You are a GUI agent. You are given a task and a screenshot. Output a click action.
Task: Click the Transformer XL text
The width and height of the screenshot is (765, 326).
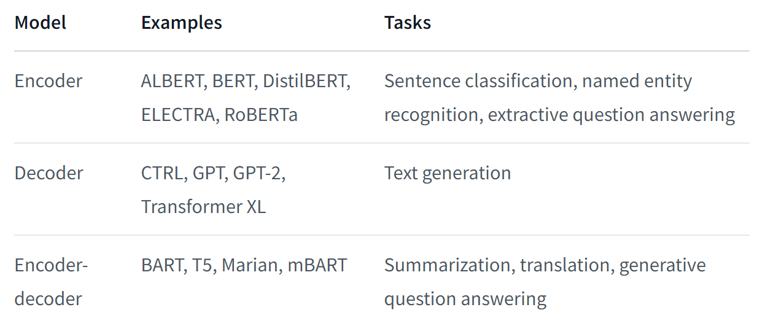point(203,207)
